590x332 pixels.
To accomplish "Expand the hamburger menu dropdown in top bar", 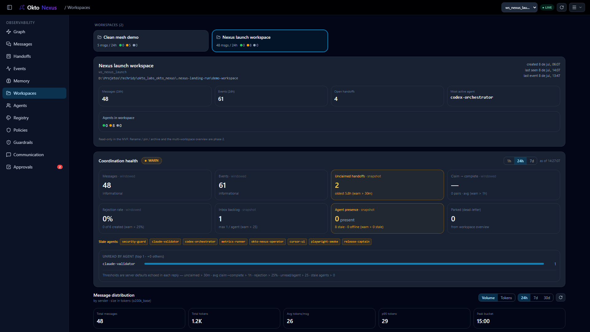I will 577,7.
